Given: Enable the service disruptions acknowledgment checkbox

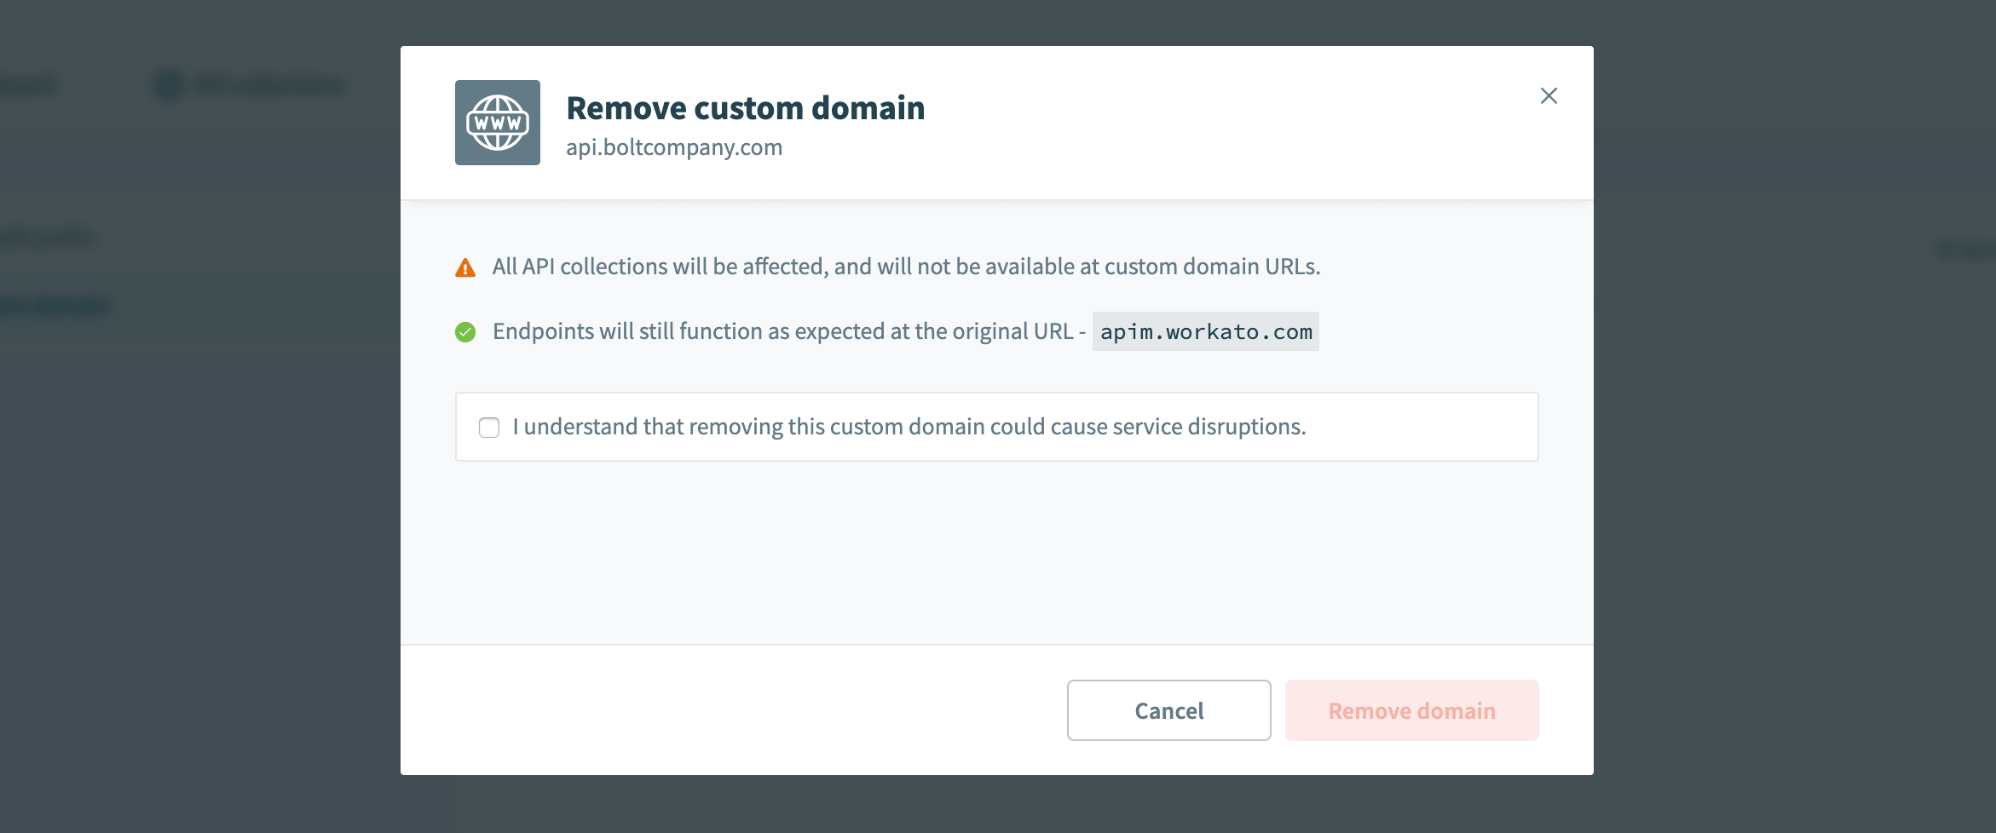Looking at the screenshot, I should point(488,427).
